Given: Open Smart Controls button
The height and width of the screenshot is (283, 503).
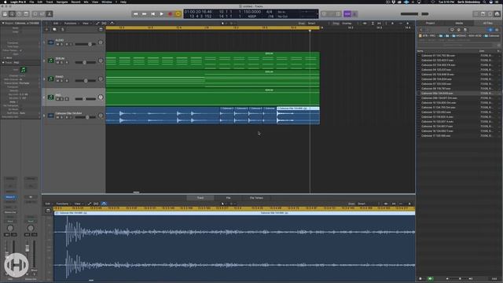Looking at the screenshot, I should click(35, 14).
